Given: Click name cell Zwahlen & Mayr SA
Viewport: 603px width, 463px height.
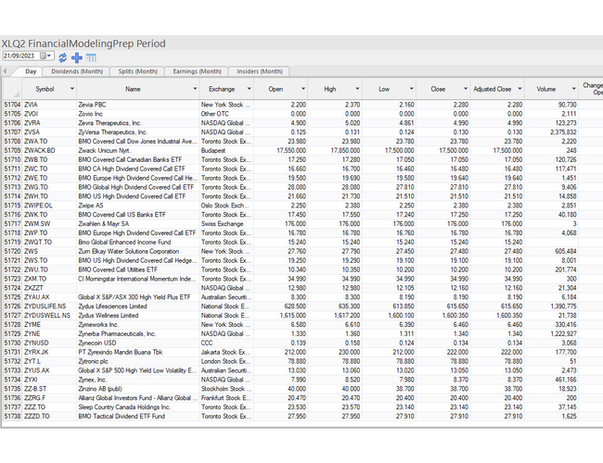Looking at the screenshot, I should point(137,224).
